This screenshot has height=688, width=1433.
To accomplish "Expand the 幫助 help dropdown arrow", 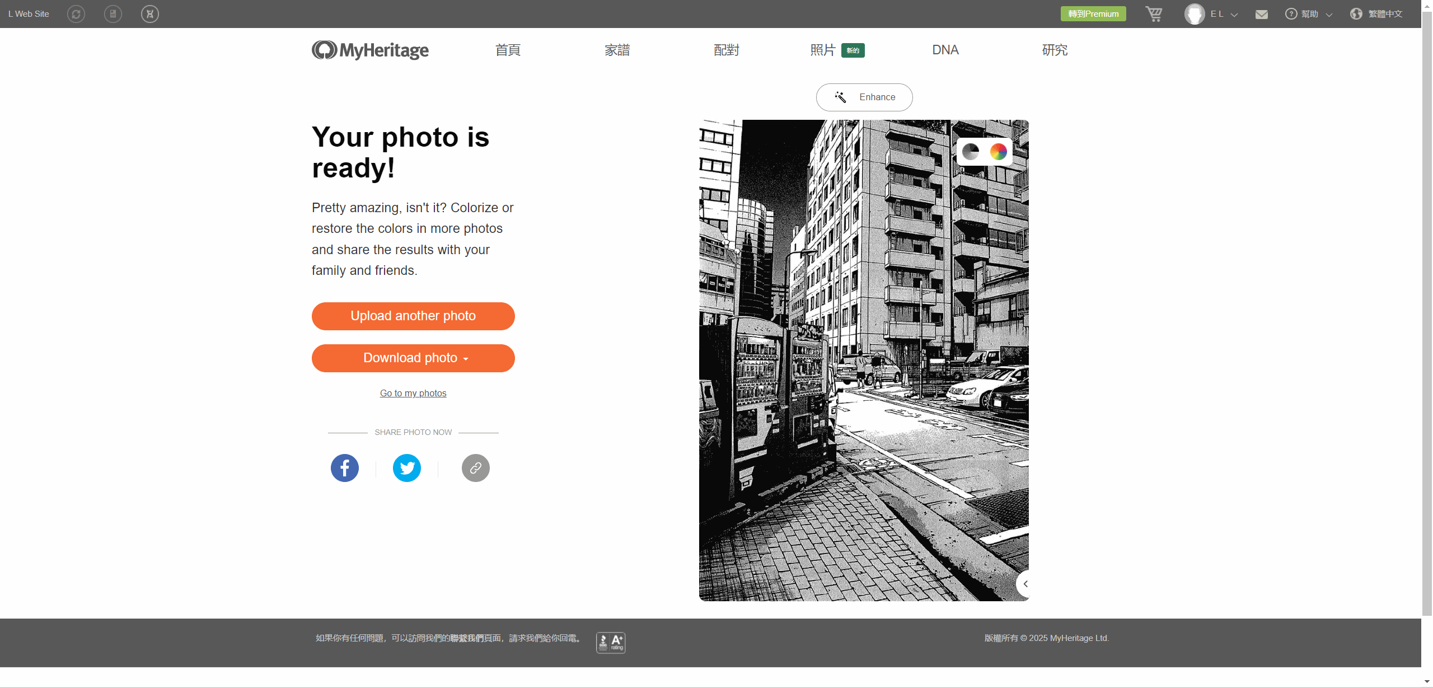I will click(1329, 15).
